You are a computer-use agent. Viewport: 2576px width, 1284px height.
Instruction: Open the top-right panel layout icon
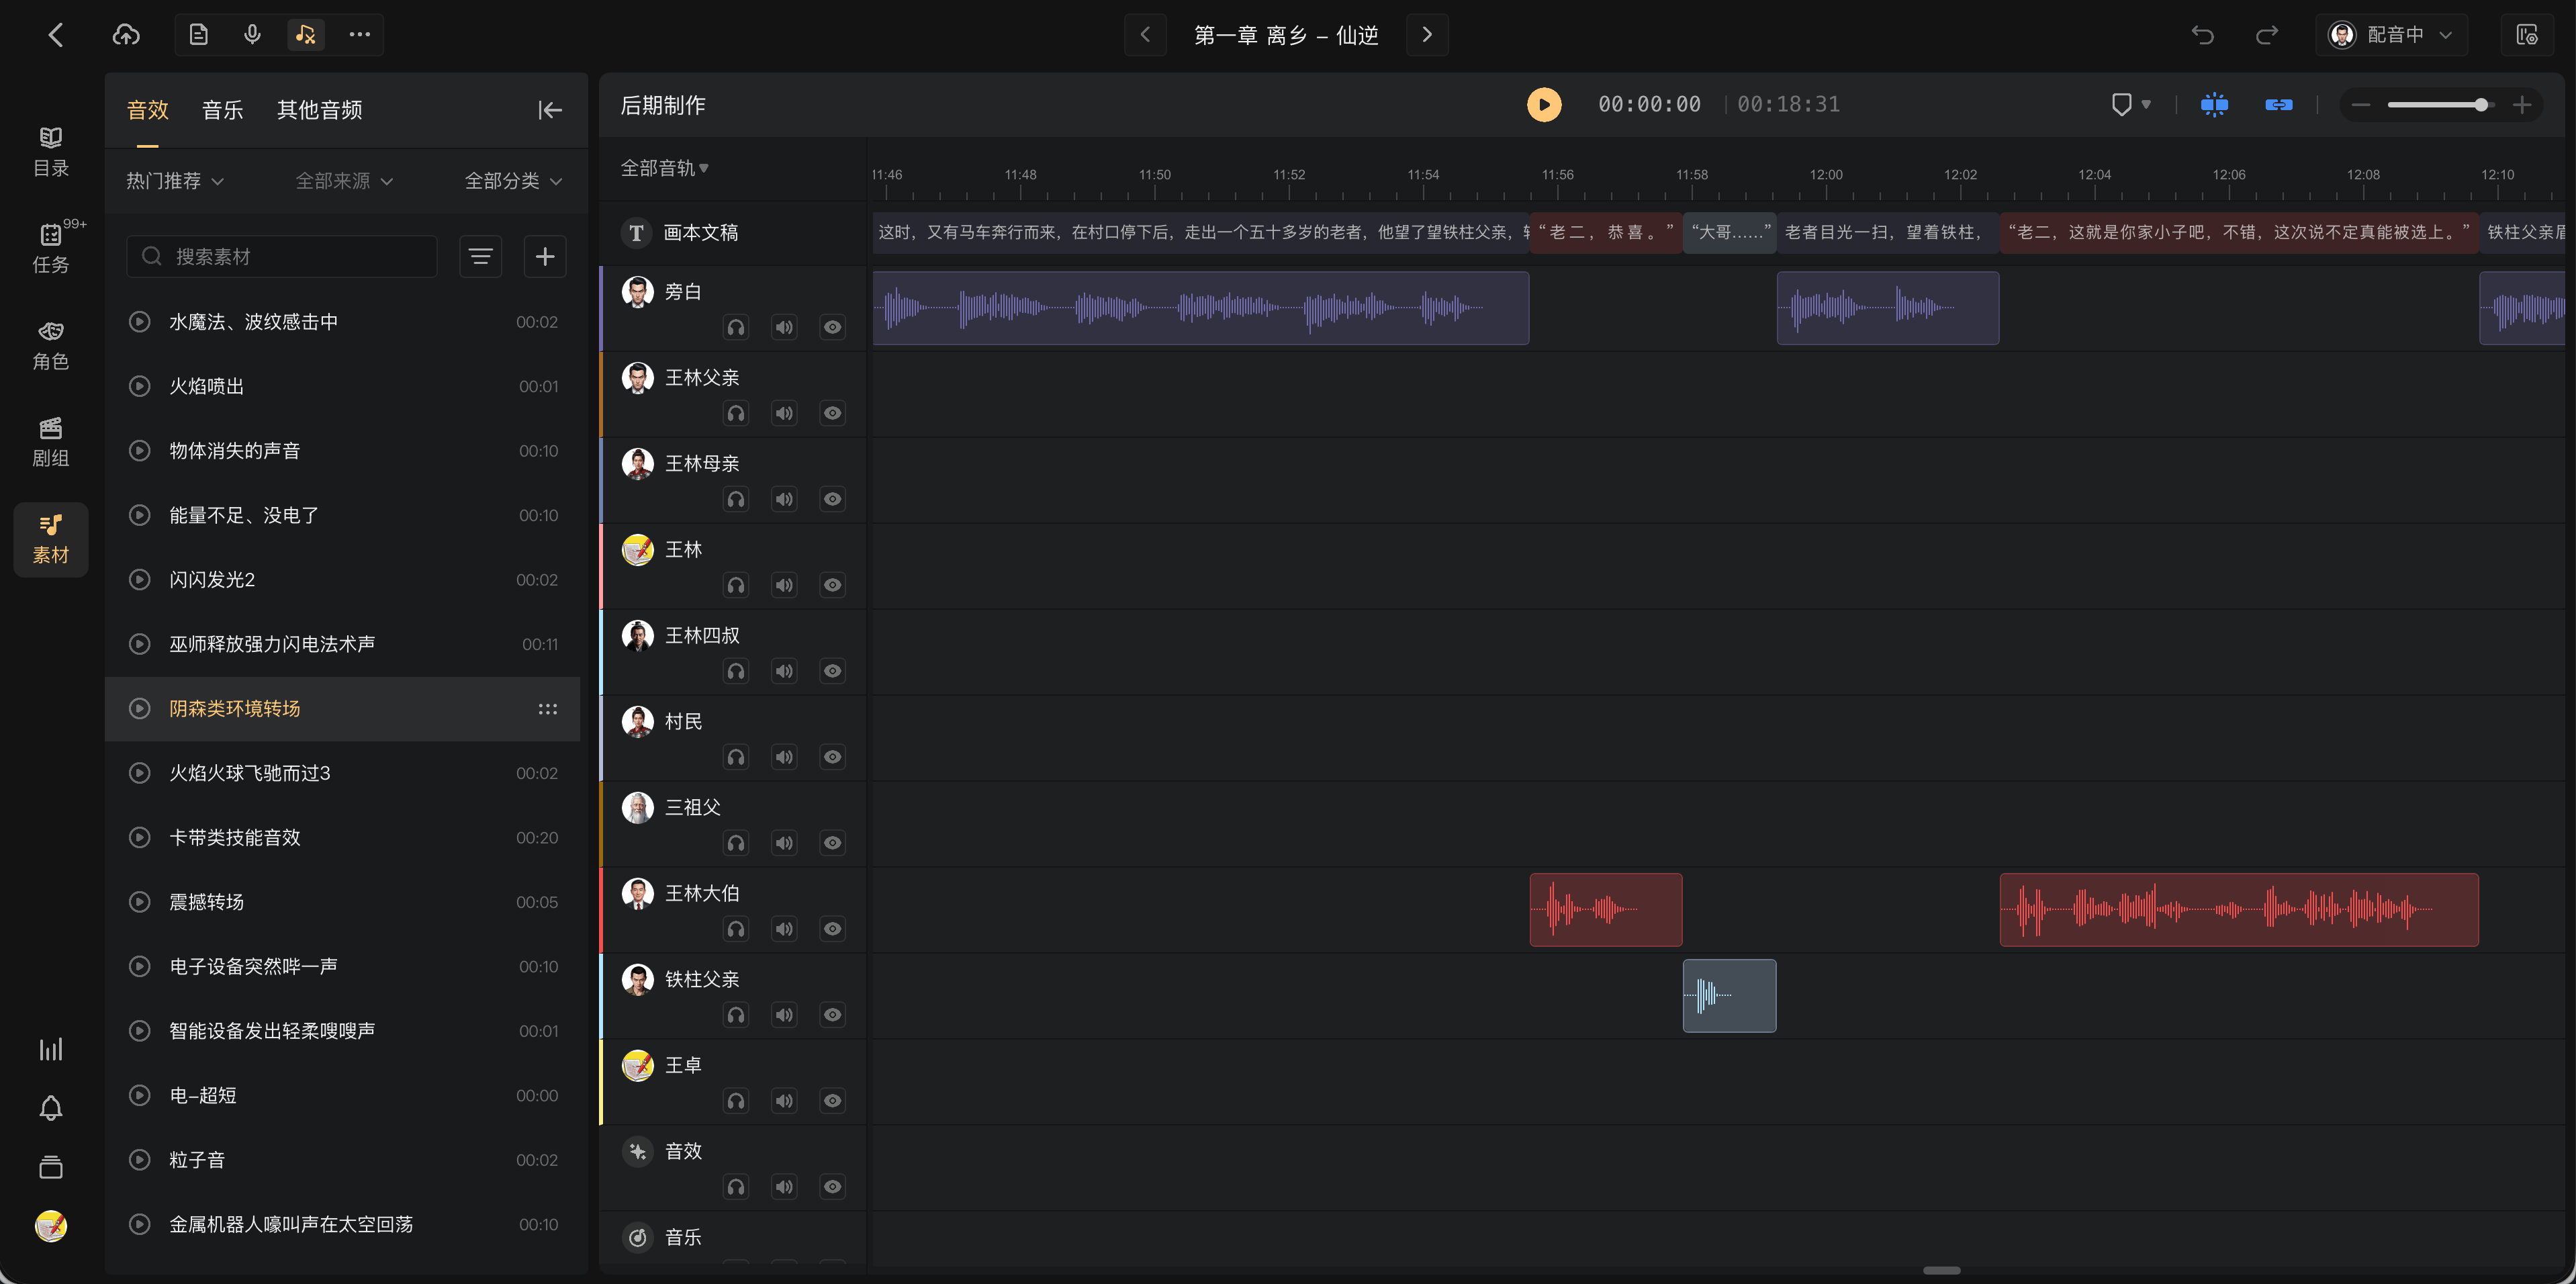2527,35
